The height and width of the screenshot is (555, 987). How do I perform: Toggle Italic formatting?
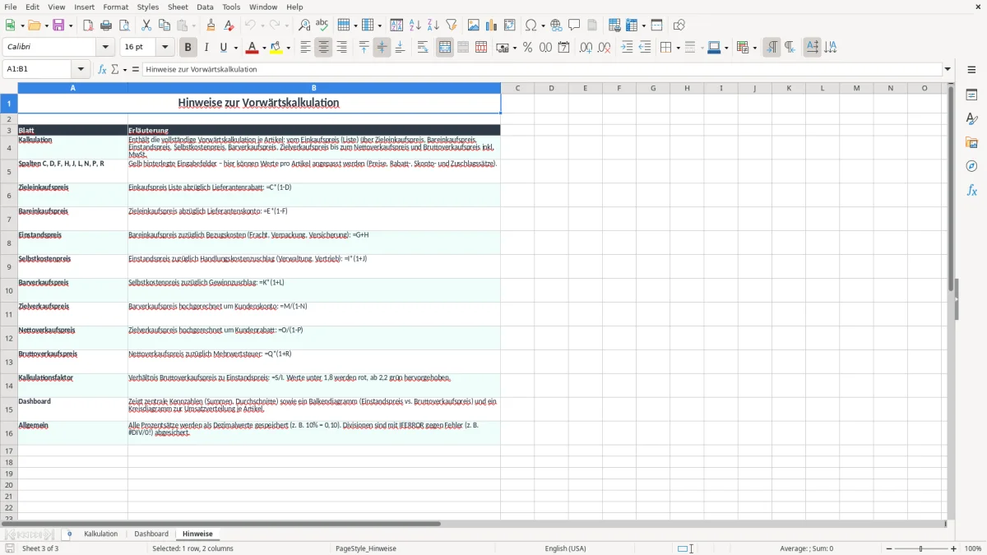coord(206,48)
